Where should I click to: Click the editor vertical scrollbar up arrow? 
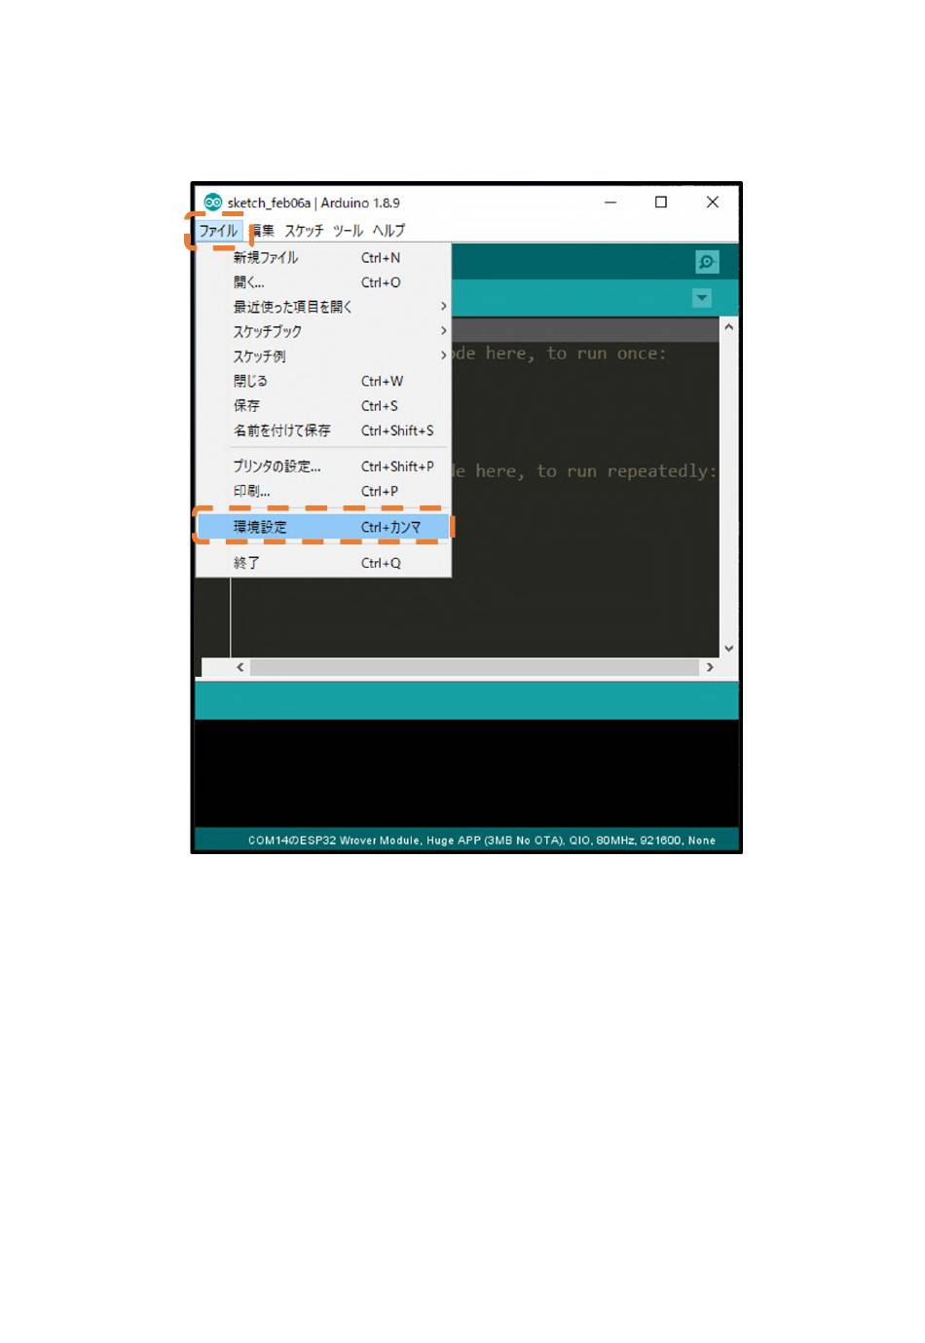pyautogui.click(x=728, y=328)
